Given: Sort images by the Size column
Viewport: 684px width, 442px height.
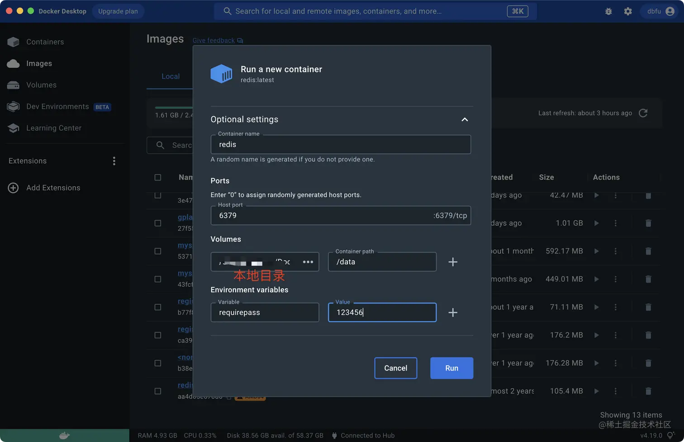Looking at the screenshot, I should coord(546,177).
